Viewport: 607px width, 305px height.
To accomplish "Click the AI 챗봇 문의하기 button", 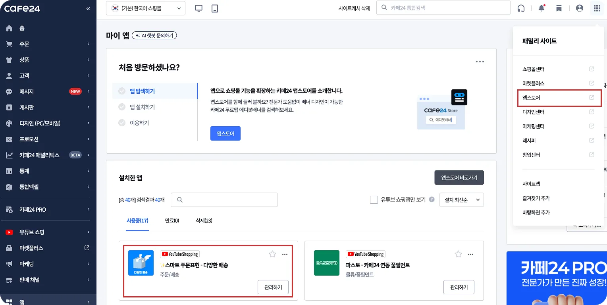I will [154, 35].
